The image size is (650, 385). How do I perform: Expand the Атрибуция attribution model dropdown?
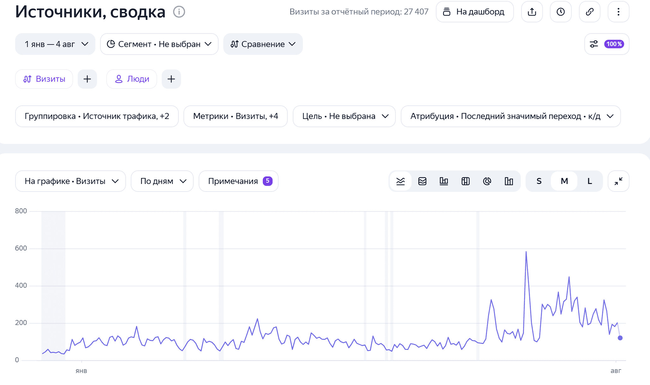pos(511,116)
